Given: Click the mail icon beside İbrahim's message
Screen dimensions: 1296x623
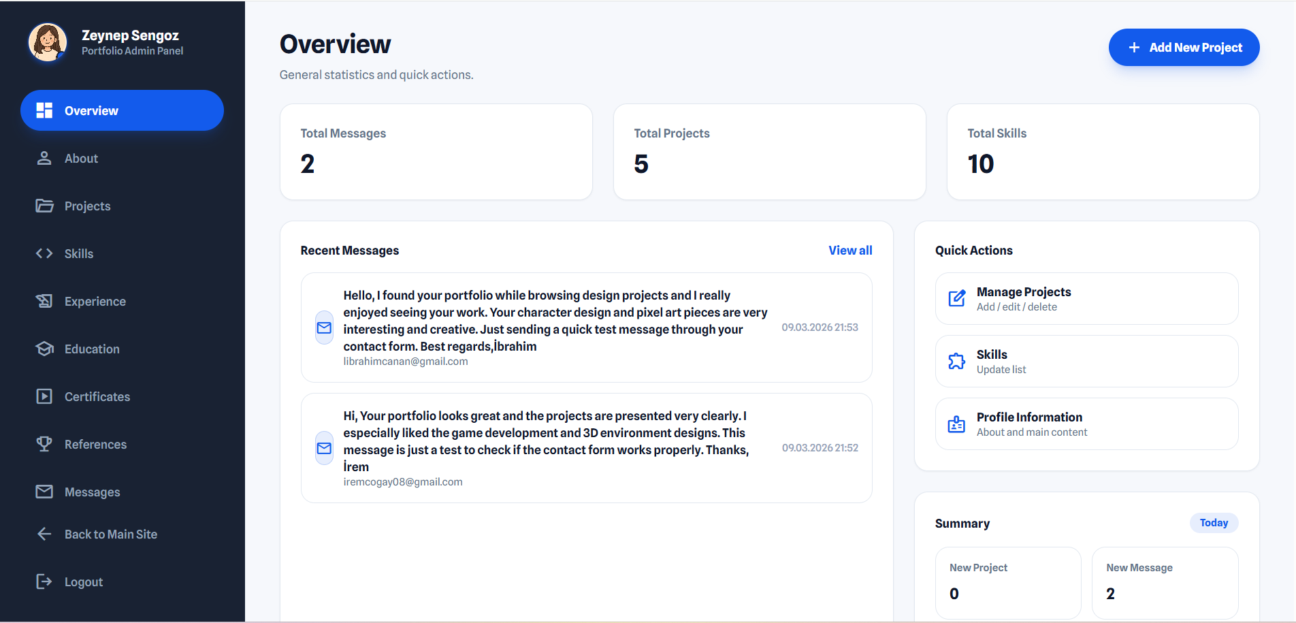Looking at the screenshot, I should [x=325, y=328].
